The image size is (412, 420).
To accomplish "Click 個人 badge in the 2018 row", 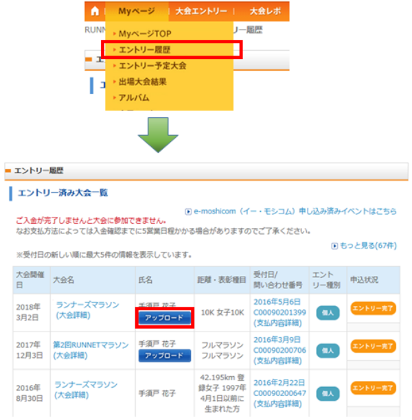I will pyautogui.click(x=328, y=312).
